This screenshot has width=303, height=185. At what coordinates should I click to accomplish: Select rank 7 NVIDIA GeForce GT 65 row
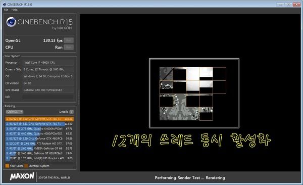[x=39, y=149]
